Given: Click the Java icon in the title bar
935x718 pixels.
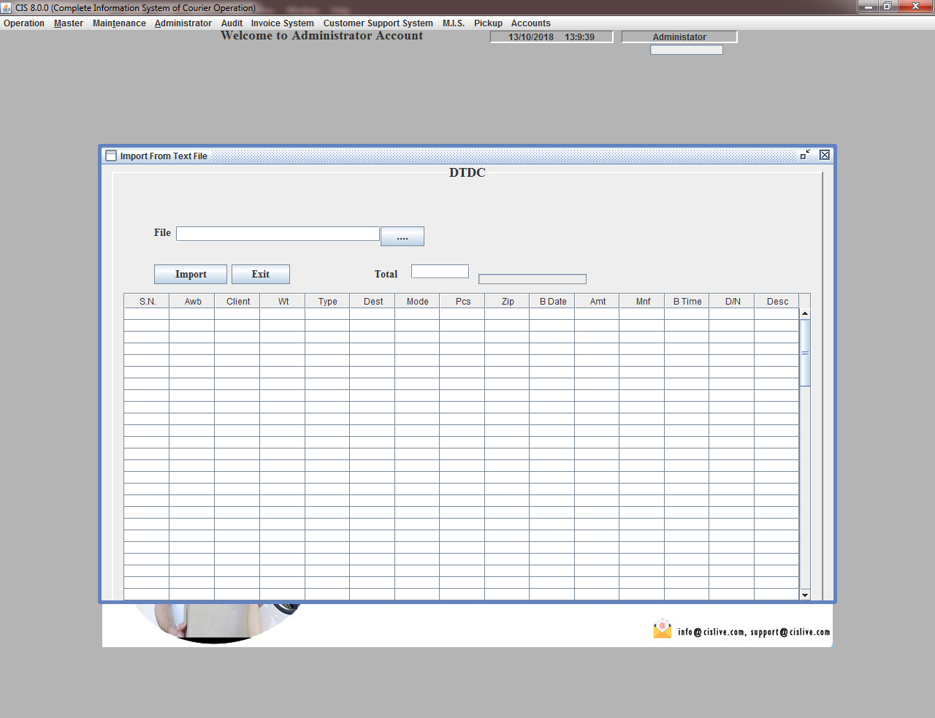Looking at the screenshot, I should pyautogui.click(x=7, y=7).
